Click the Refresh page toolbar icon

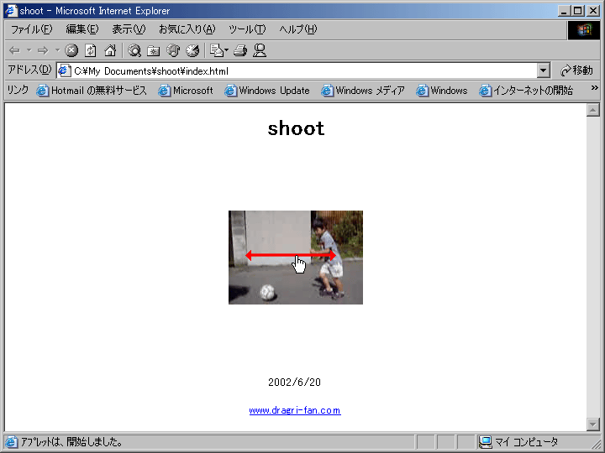pyautogui.click(x=91, y=50)
